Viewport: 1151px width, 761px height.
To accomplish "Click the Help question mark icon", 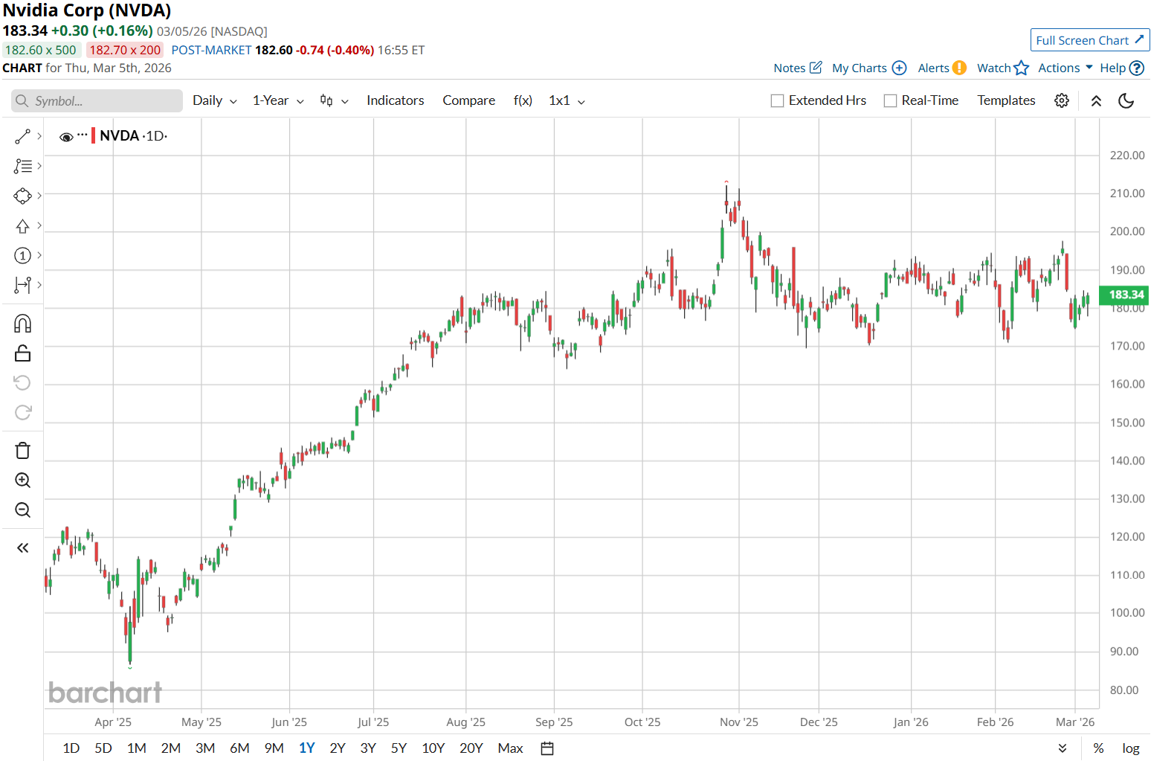I will (1137, 68).
